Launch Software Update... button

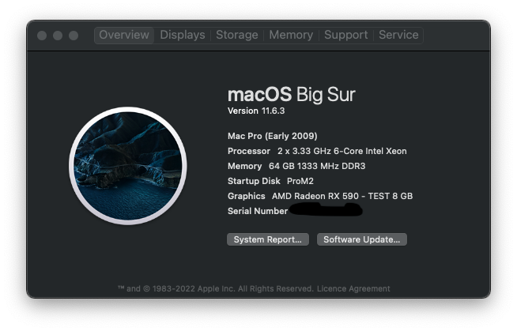(x=362, y=239)
